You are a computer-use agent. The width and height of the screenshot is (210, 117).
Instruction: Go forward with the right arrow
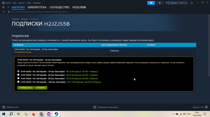click(8, 7)
